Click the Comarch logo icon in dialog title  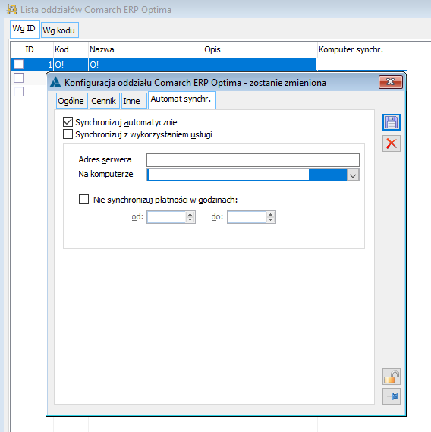55,83
